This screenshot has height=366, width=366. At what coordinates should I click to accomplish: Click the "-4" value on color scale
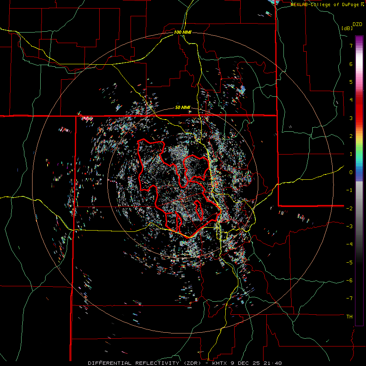click(349, 244)
